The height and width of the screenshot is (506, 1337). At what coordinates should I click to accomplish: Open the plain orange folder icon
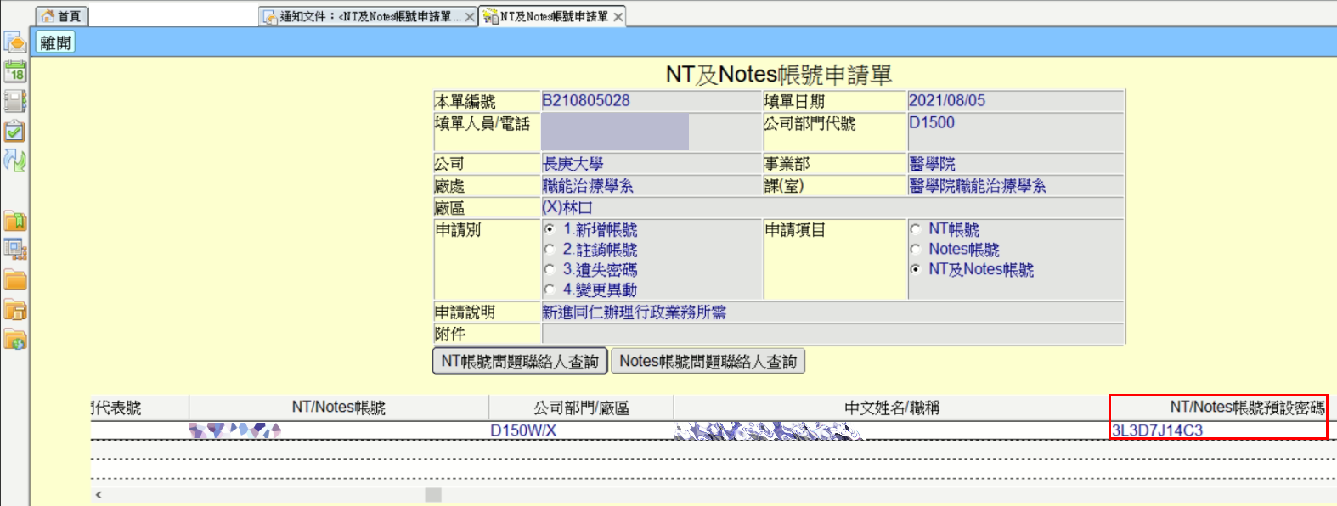14,279
